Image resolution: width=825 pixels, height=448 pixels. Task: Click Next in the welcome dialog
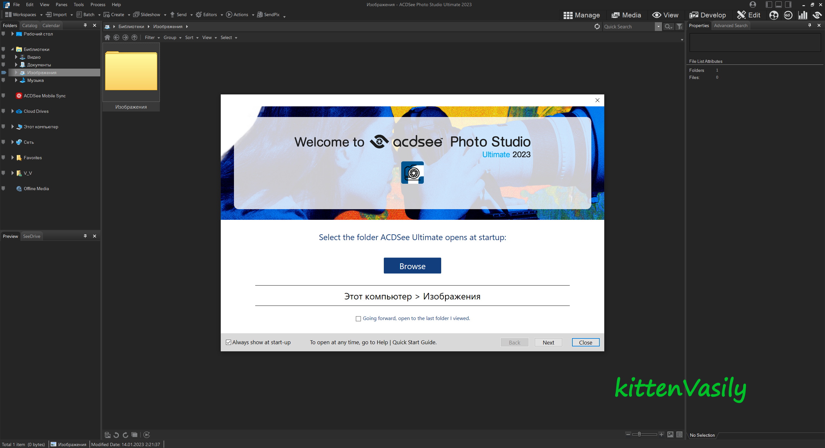[x=548, y=342]
